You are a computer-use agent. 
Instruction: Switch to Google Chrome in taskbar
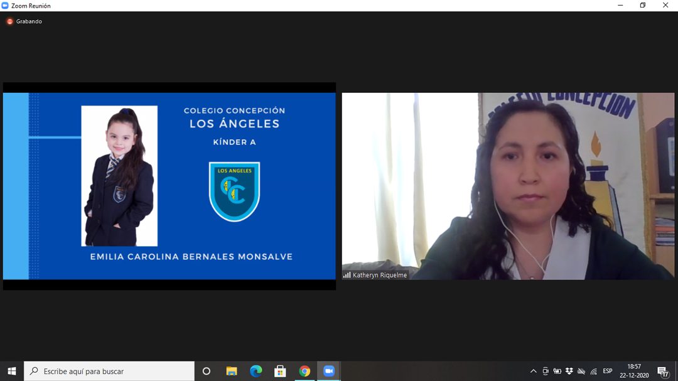(x=304, y=371)
